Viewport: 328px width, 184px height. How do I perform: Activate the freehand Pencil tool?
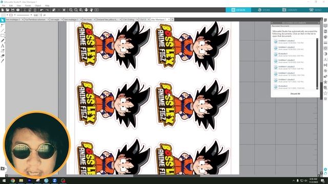point(3,41)
